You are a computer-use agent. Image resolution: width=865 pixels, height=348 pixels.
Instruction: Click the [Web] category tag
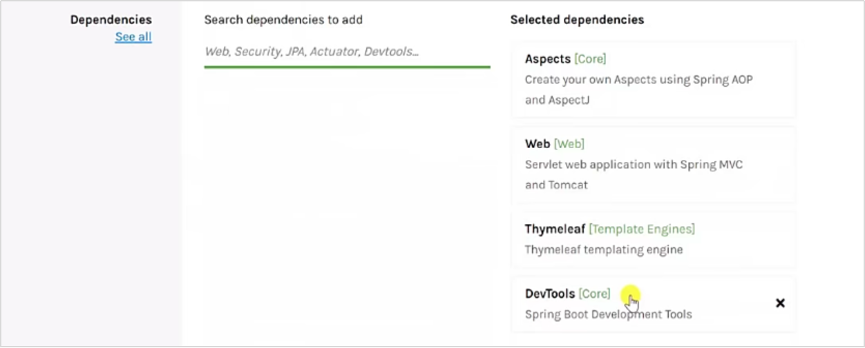click(x=569, y=144)
